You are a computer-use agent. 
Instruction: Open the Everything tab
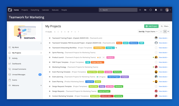(x=35, y=10)
